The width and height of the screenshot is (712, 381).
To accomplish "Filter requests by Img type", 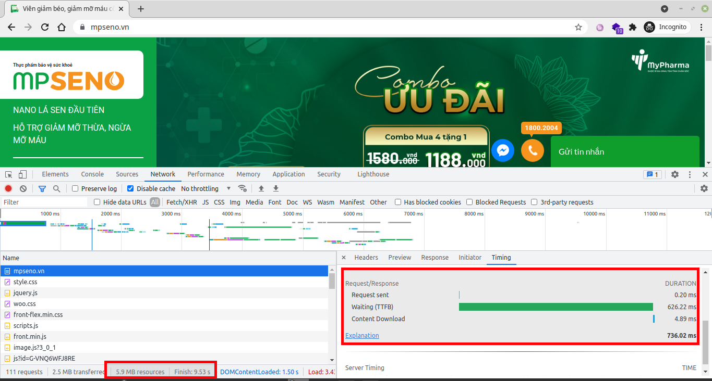I will [x=235, y=202].
